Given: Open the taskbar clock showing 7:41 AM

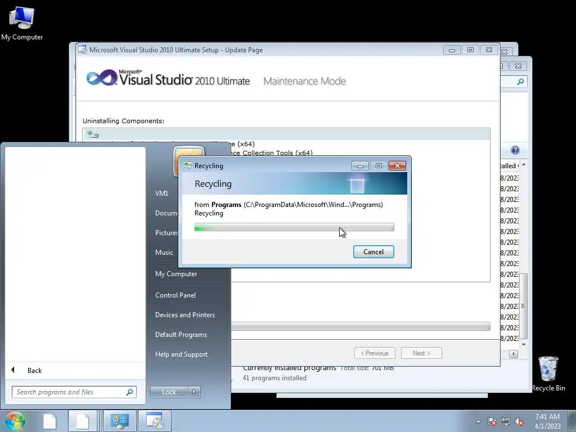Looking at the screenshot, I should [x=547, y=421].
